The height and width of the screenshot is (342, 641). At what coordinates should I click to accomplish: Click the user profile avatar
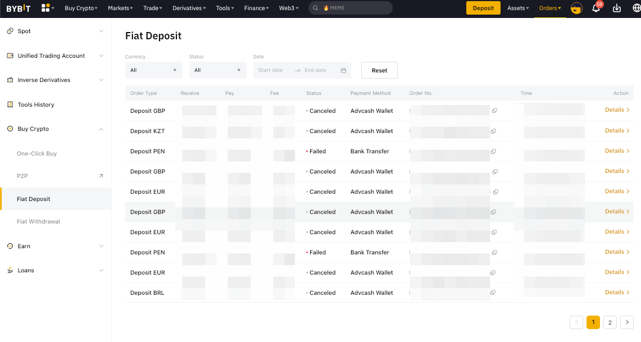tap(576, 8)
